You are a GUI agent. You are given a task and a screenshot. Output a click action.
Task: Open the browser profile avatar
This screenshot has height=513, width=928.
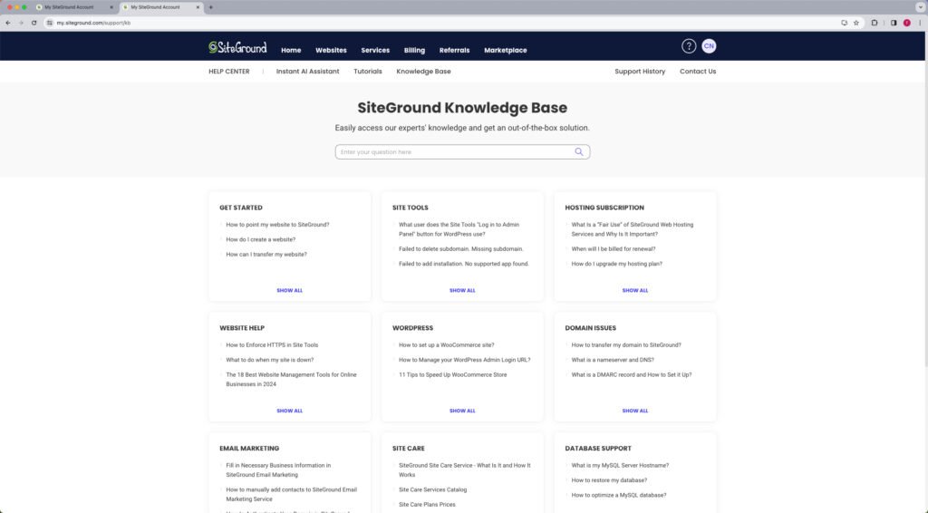pyautogui.click(x=906, y=23)
